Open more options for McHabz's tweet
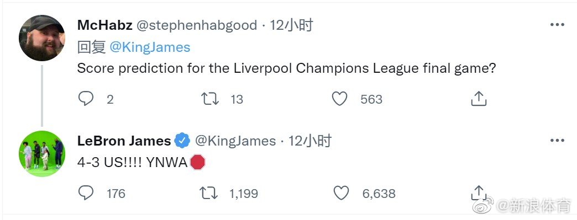The image size is (577, 220). point(557,25)
